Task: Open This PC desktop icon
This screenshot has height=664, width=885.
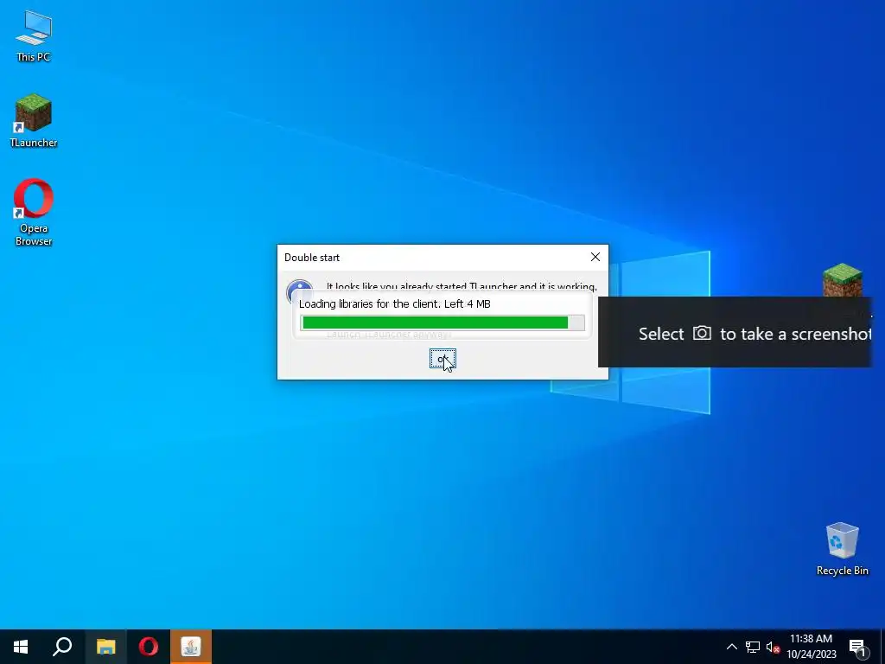Action: (x=34, y=36)
